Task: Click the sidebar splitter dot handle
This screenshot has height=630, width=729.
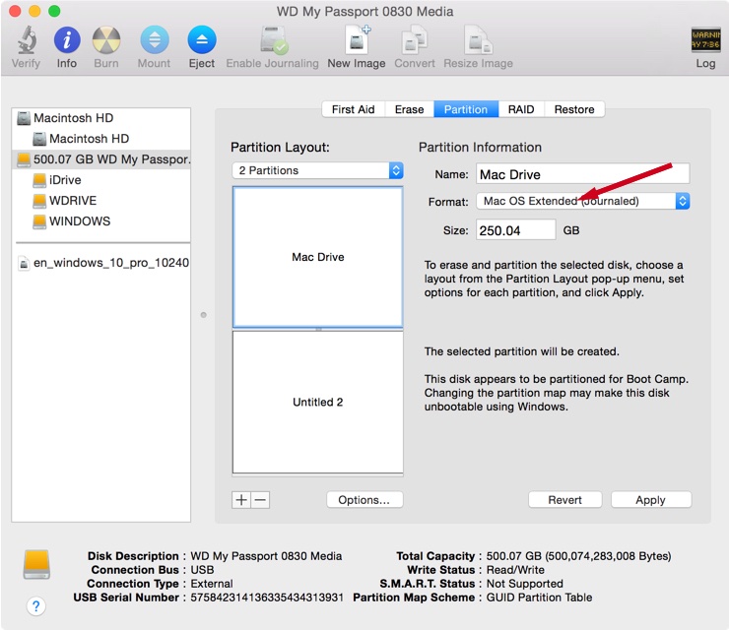Action: point(203,315)
